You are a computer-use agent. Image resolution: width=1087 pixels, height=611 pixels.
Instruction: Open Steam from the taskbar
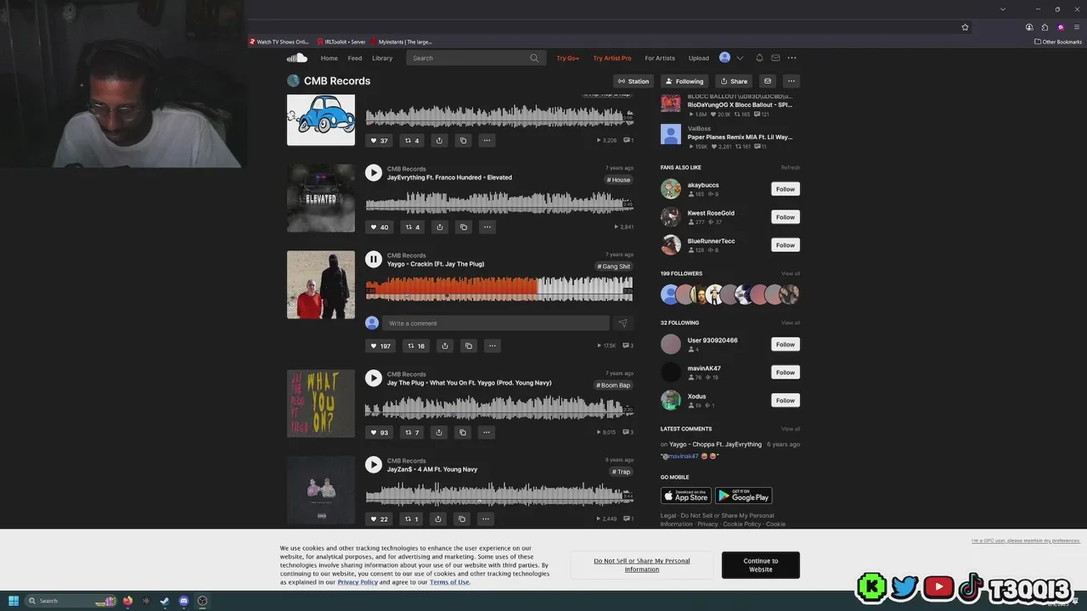click(165, 601)
